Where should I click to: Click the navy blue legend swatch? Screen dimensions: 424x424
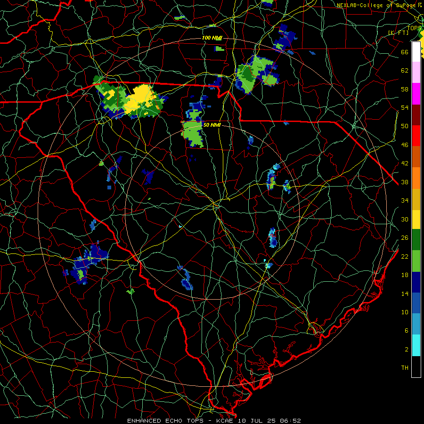click(x=416, y=282)
